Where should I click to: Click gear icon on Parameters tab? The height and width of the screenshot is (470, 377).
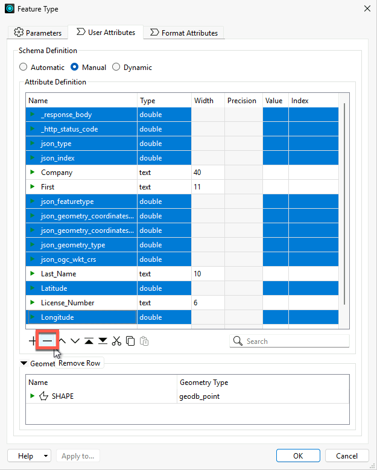19,32
